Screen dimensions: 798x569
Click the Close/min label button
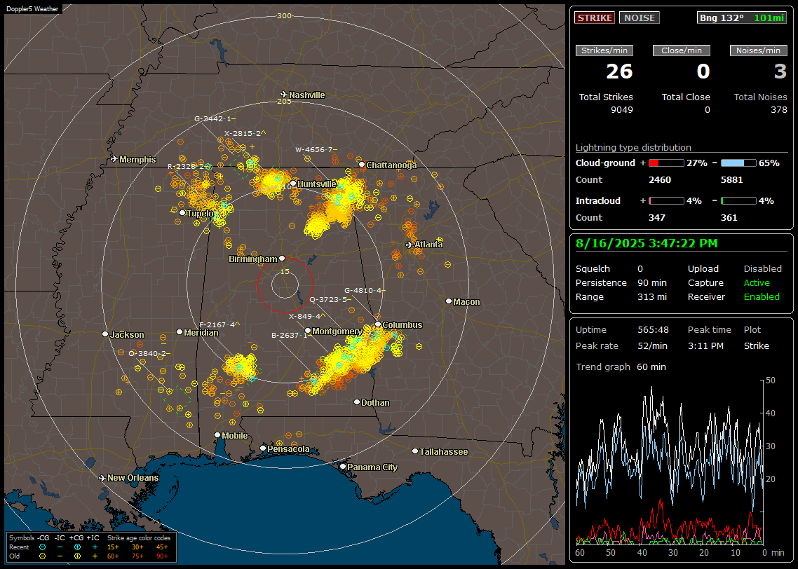[682, 50]
